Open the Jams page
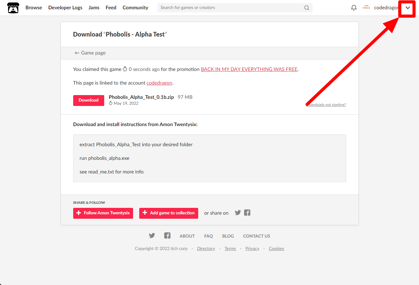The width and height of the screenshot is (419, 285). click(94, 8)
